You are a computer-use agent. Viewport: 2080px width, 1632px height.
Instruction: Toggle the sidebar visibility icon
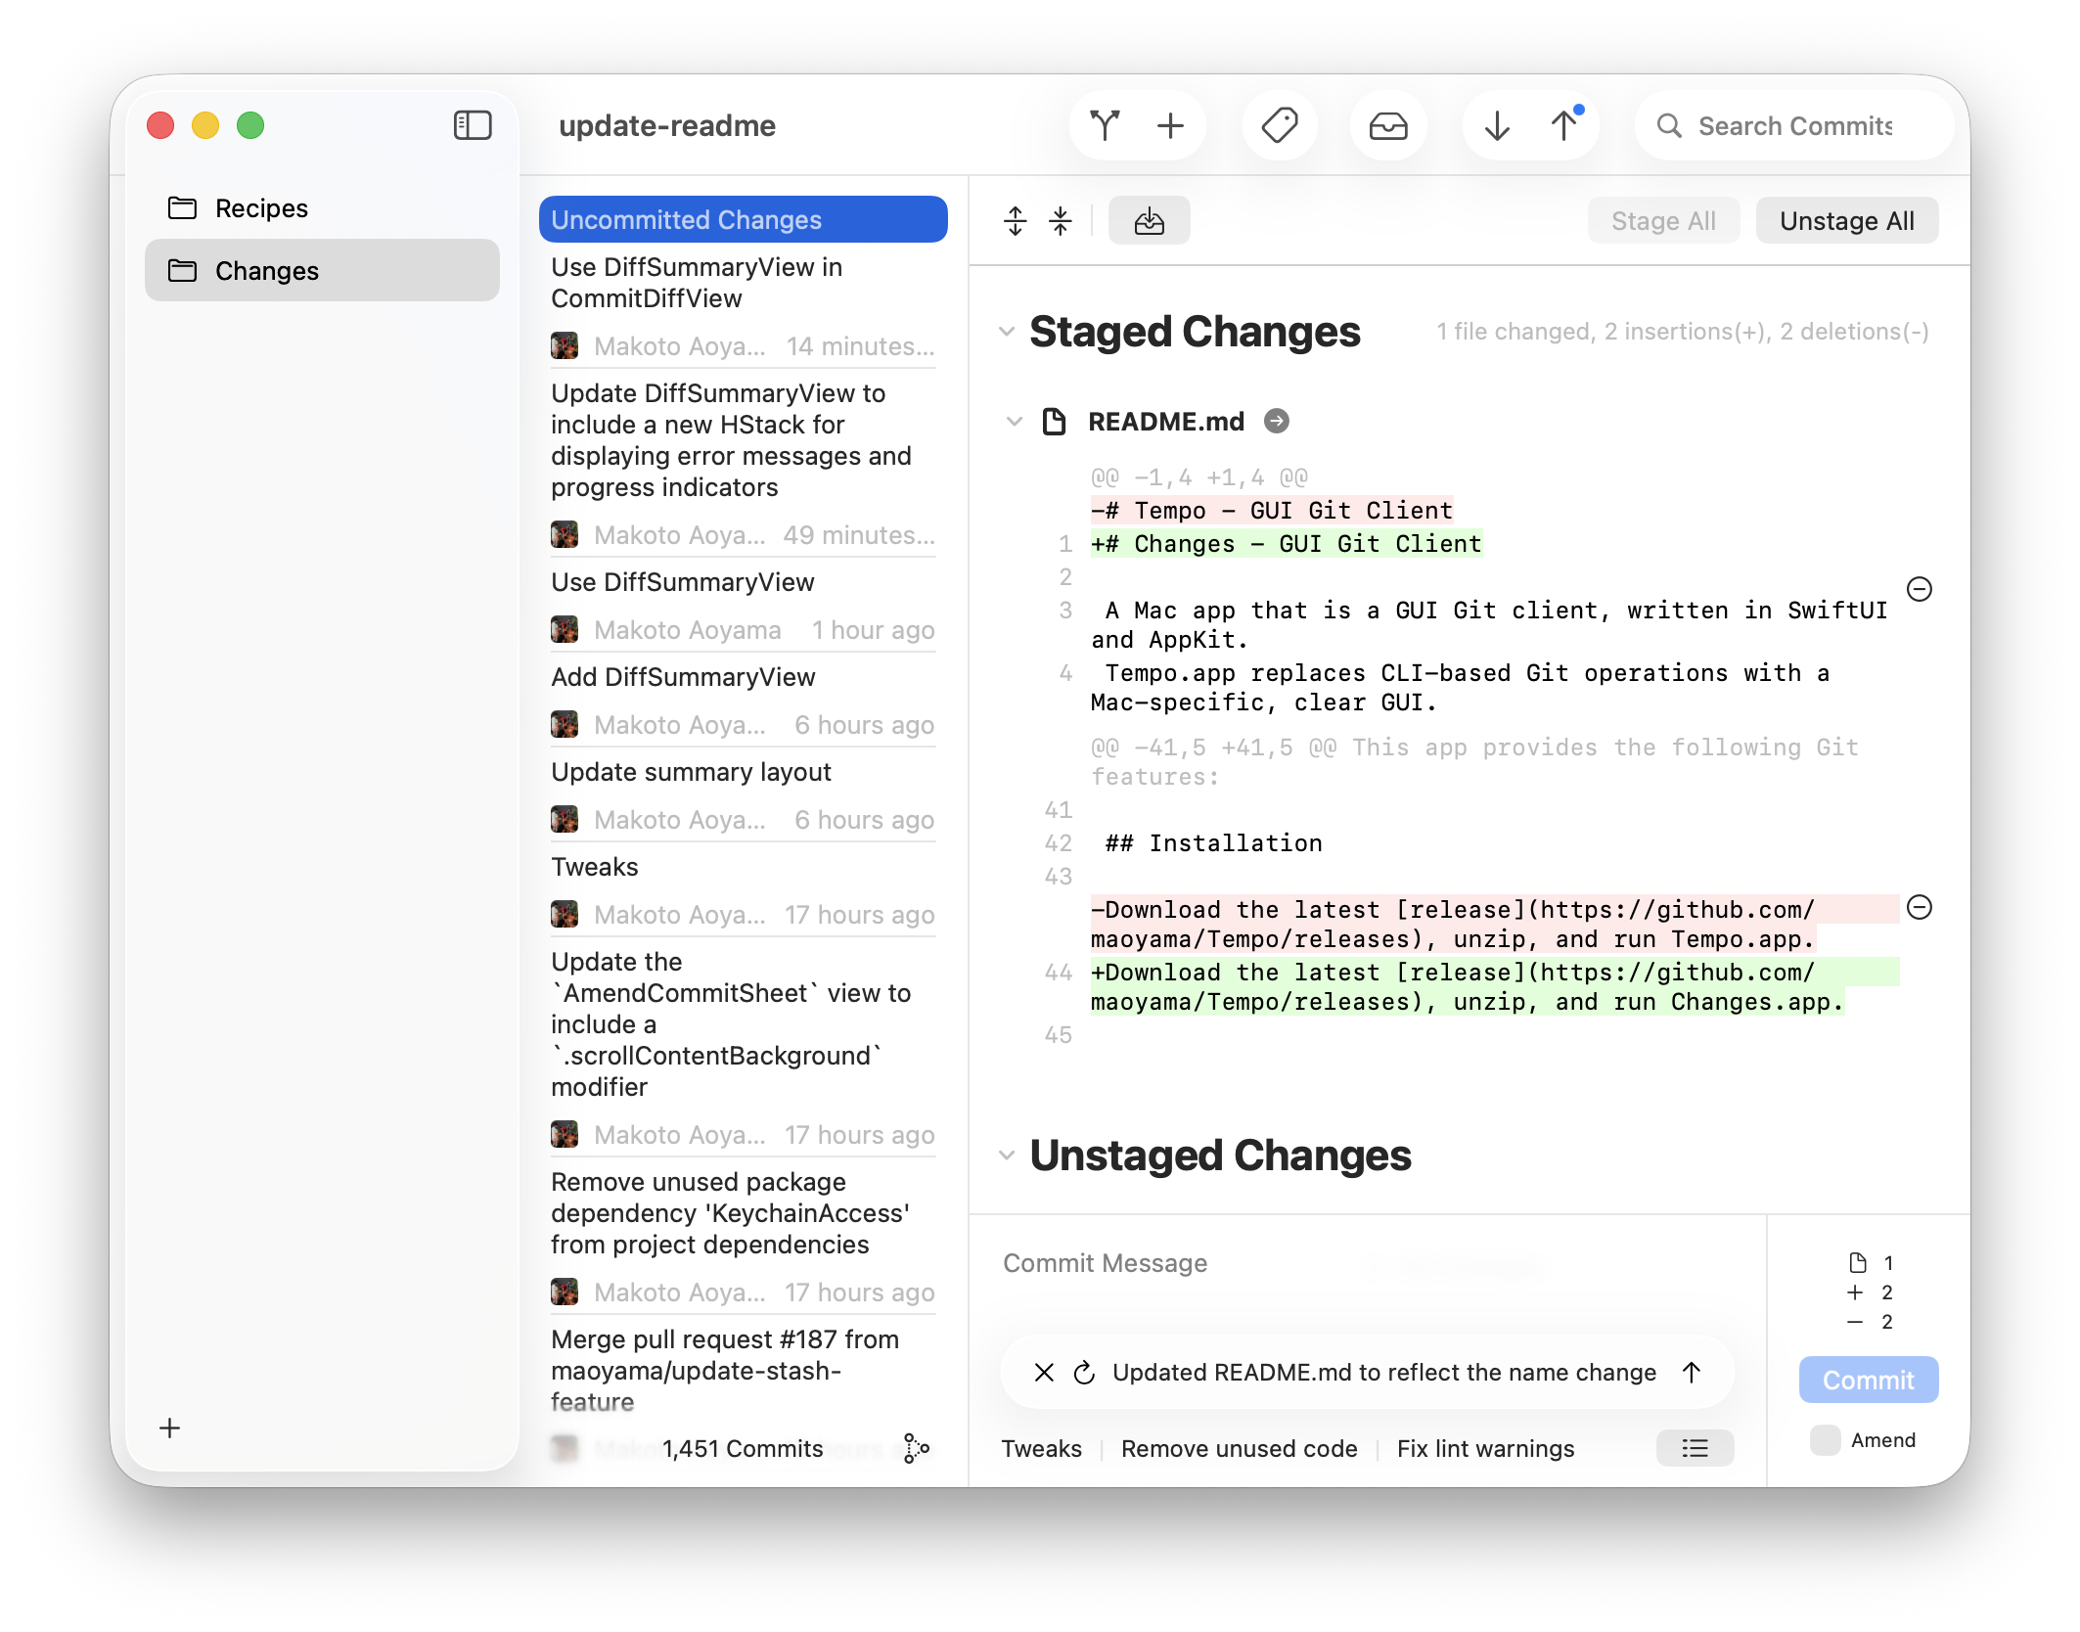pyautogui.click(x=473, y=125)
